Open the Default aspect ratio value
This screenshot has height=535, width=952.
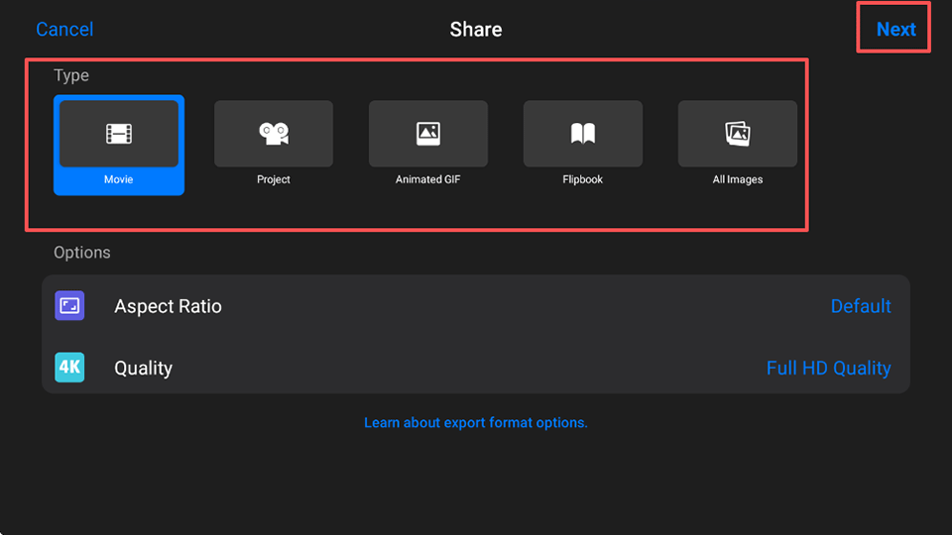pyautogui.click(x=860, y=306)
